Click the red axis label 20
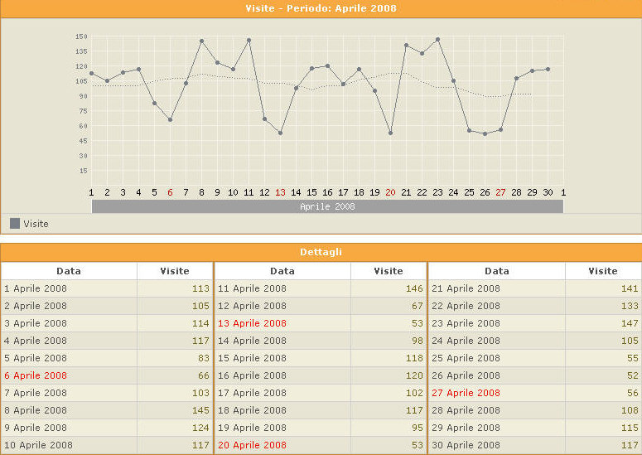This screenshot has height=455, width=642. pos(390,192)
